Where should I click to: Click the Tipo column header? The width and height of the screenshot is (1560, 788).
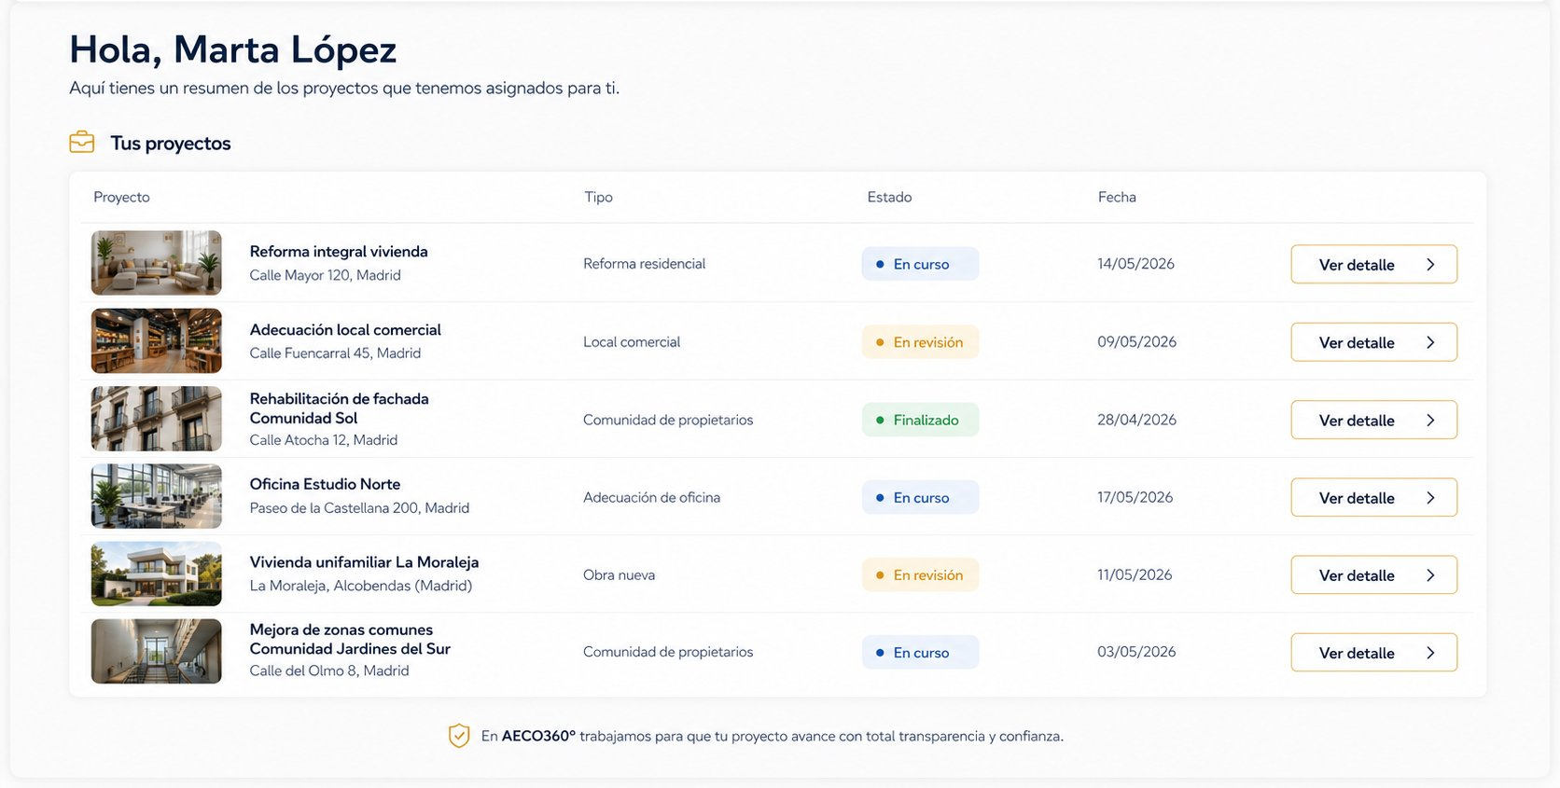click(x=598, y=197)
